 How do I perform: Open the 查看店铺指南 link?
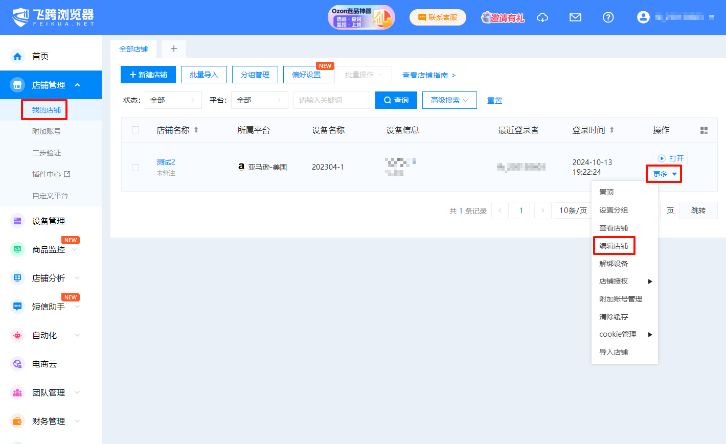[x=428, y=75]
